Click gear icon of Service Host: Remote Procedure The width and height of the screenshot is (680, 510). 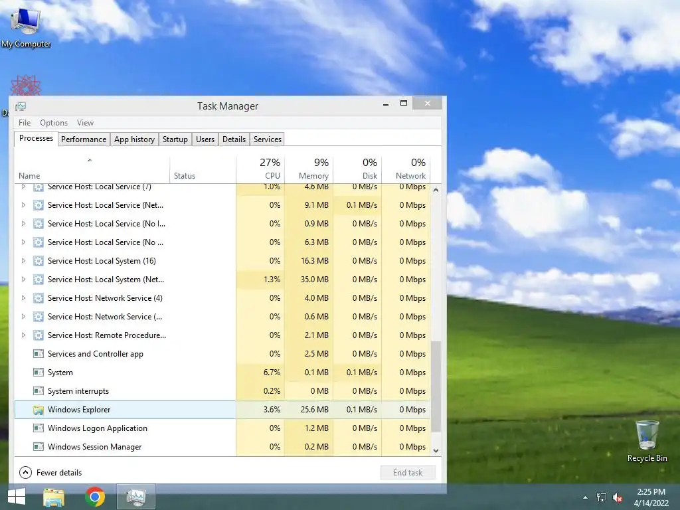(38, 335)
